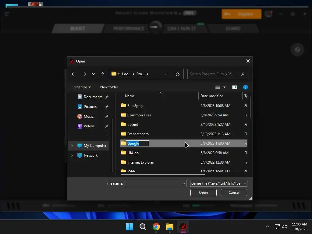The width and height of the screenshot is (312, 234).
Task: Open Google Chrome from taskbar
Action: 156,227
